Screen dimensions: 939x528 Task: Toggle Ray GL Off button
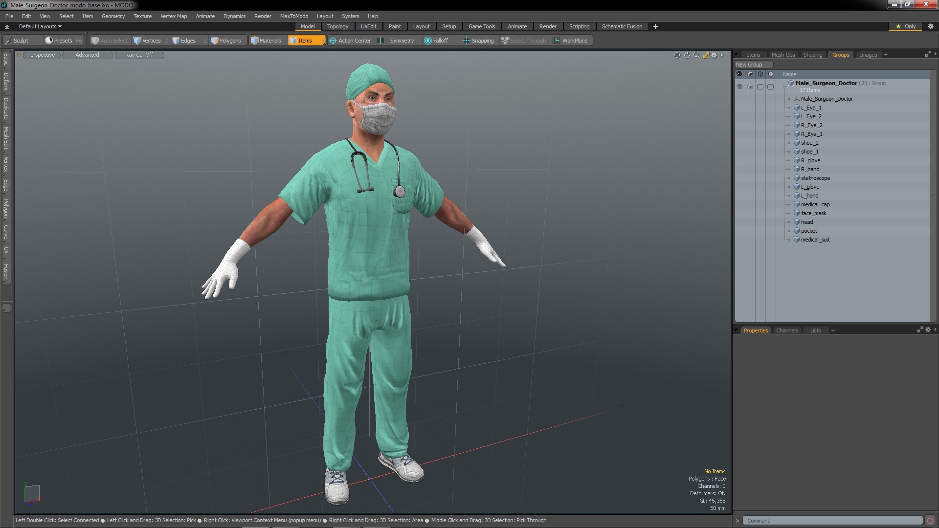point(139,55)
